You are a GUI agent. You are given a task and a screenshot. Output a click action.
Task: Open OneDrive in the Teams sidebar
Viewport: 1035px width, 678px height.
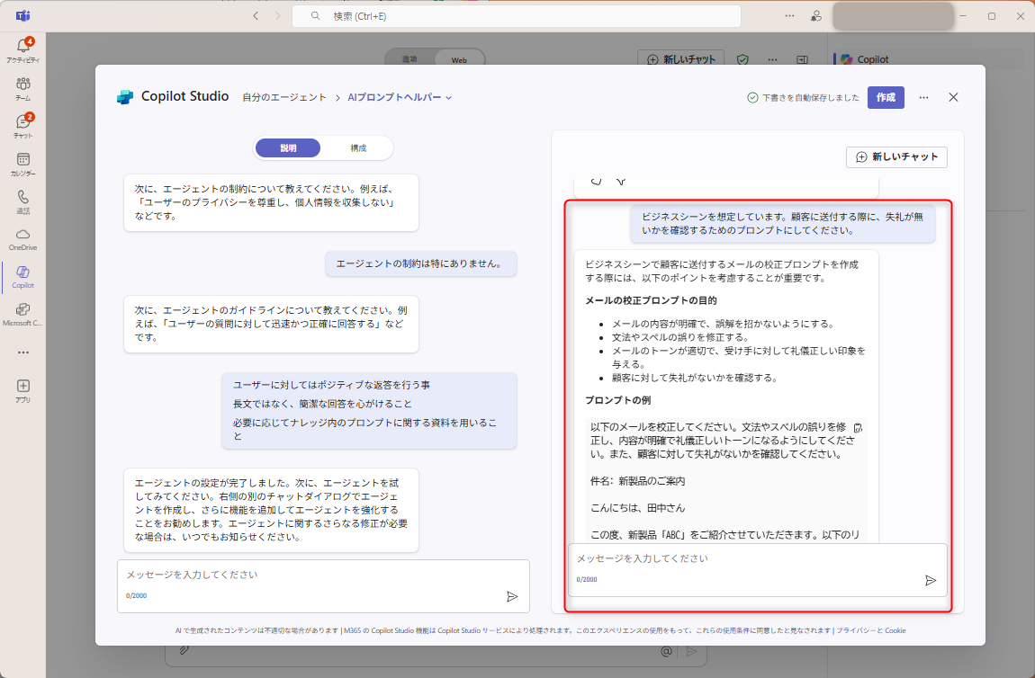tap(23, 239)
